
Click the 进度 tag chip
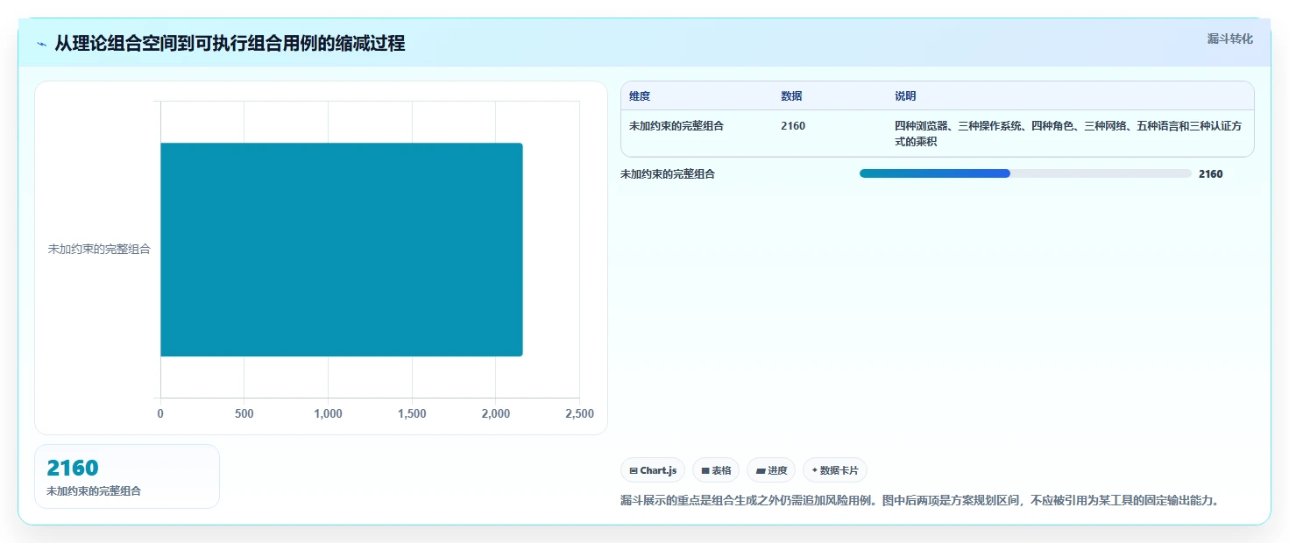point(771,470)
